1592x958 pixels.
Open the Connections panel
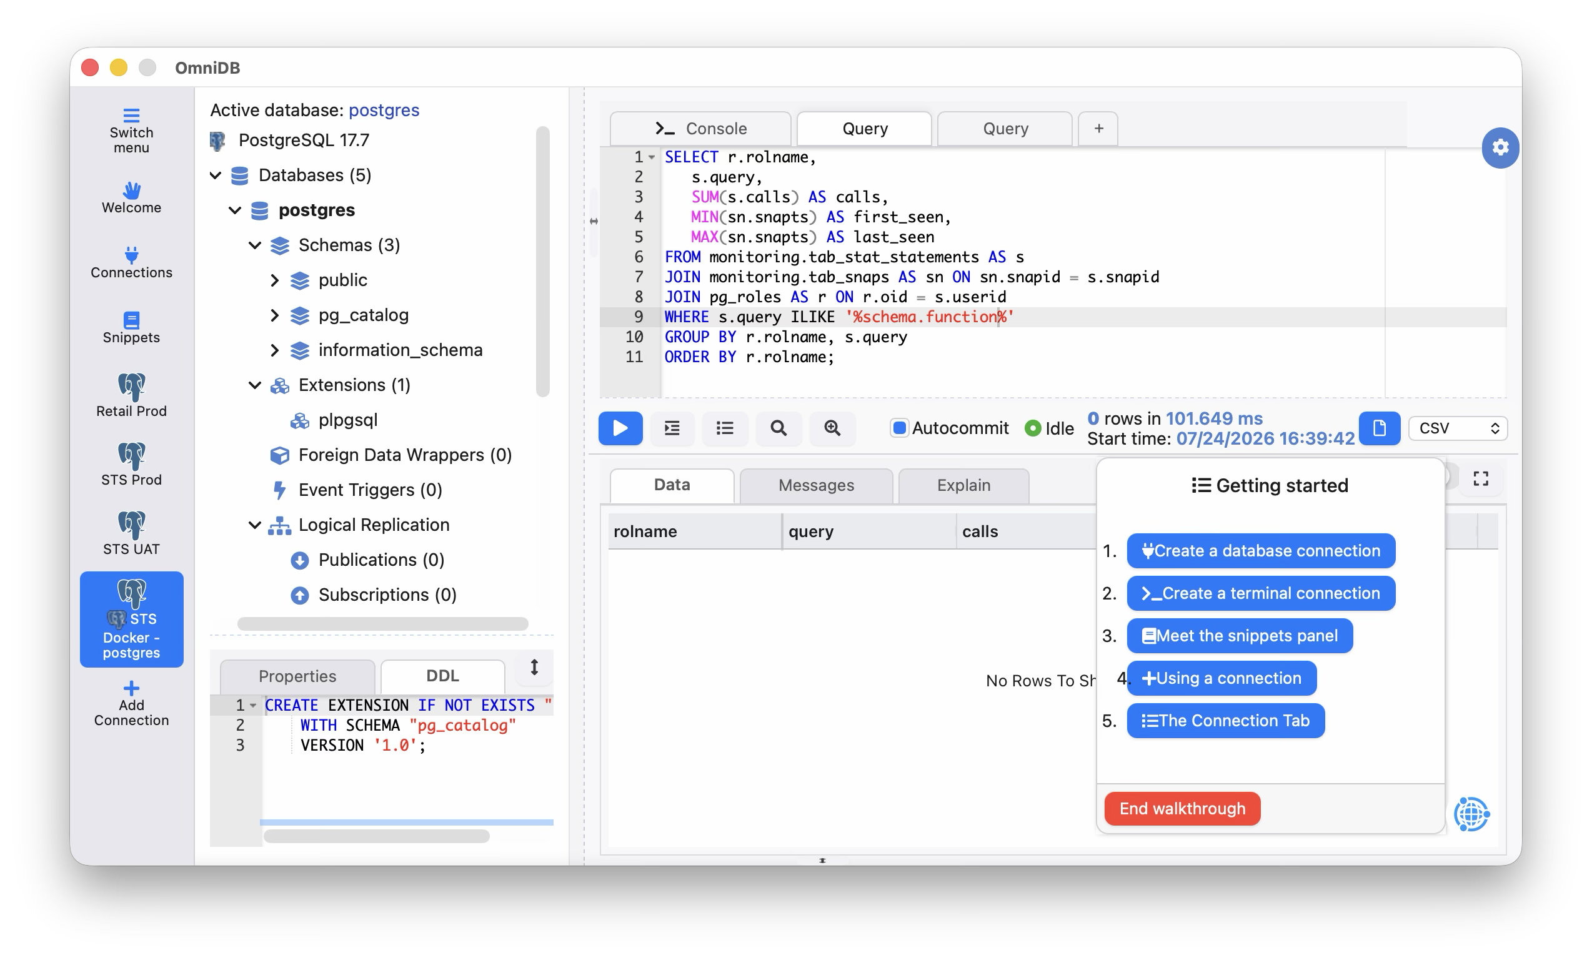[x=131, y=262]
